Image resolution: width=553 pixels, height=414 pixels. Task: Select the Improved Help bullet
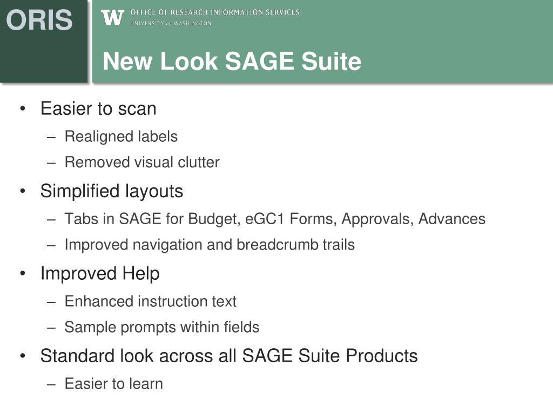pos(100,274)
